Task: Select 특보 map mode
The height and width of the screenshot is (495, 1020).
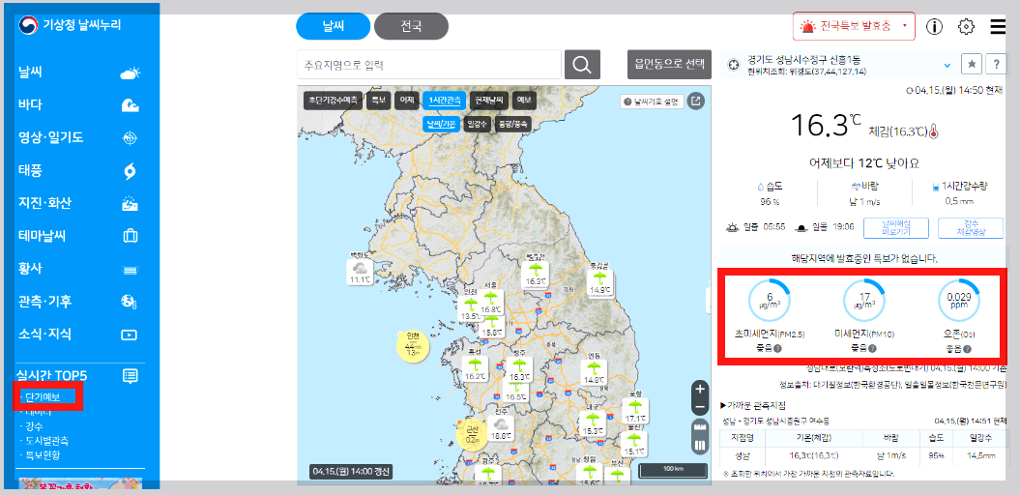Action: pos(379,101)
